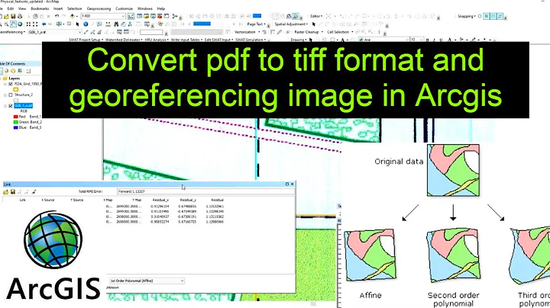Uncheck the G06_1_v.tif layer checkbox
Screen dimensions: 550x308
pos(11,106)
